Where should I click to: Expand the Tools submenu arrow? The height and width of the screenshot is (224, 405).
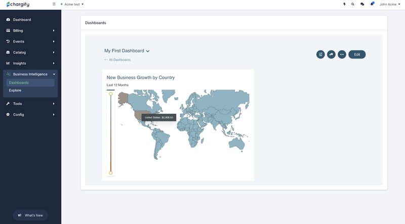(x=54, y=104)
